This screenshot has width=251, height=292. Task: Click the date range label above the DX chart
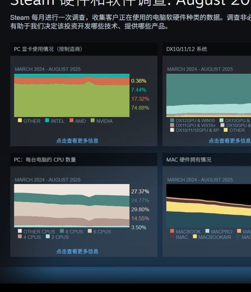tap(200, 69)
